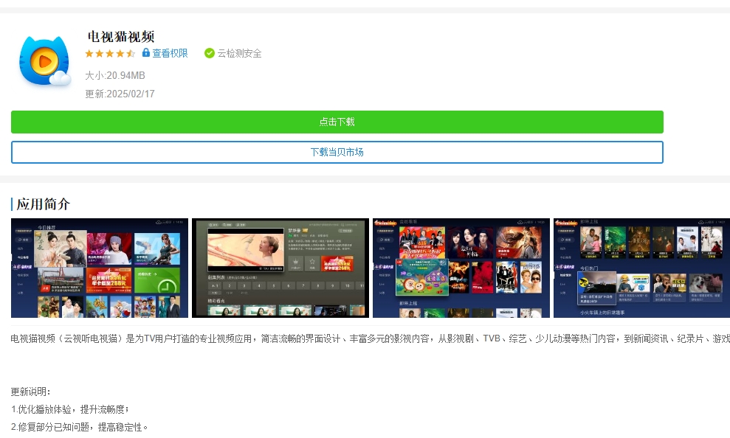Open the 查看权限 permissions link
Viewport: 730px width, 438px height.
pos(169,53)
